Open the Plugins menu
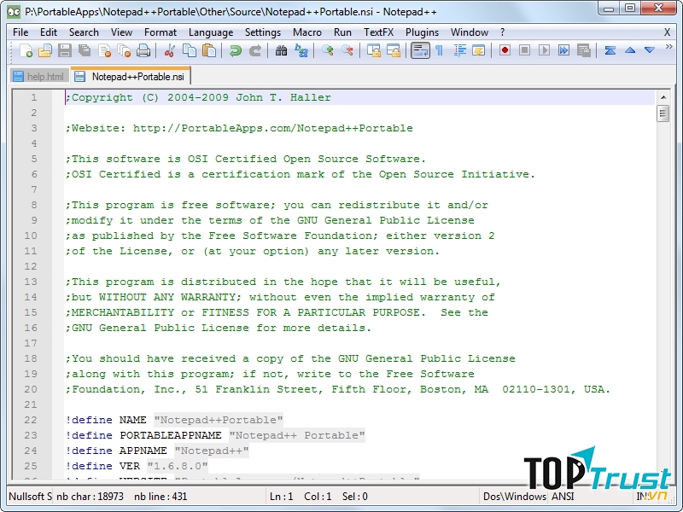The width and height of the screenshot is (683, 512). tap(422, 32)
